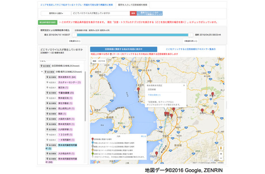265x174 pixels.
Task: Enable 地図表示 for 被災地 (1) row
Action: click(51, 88)
